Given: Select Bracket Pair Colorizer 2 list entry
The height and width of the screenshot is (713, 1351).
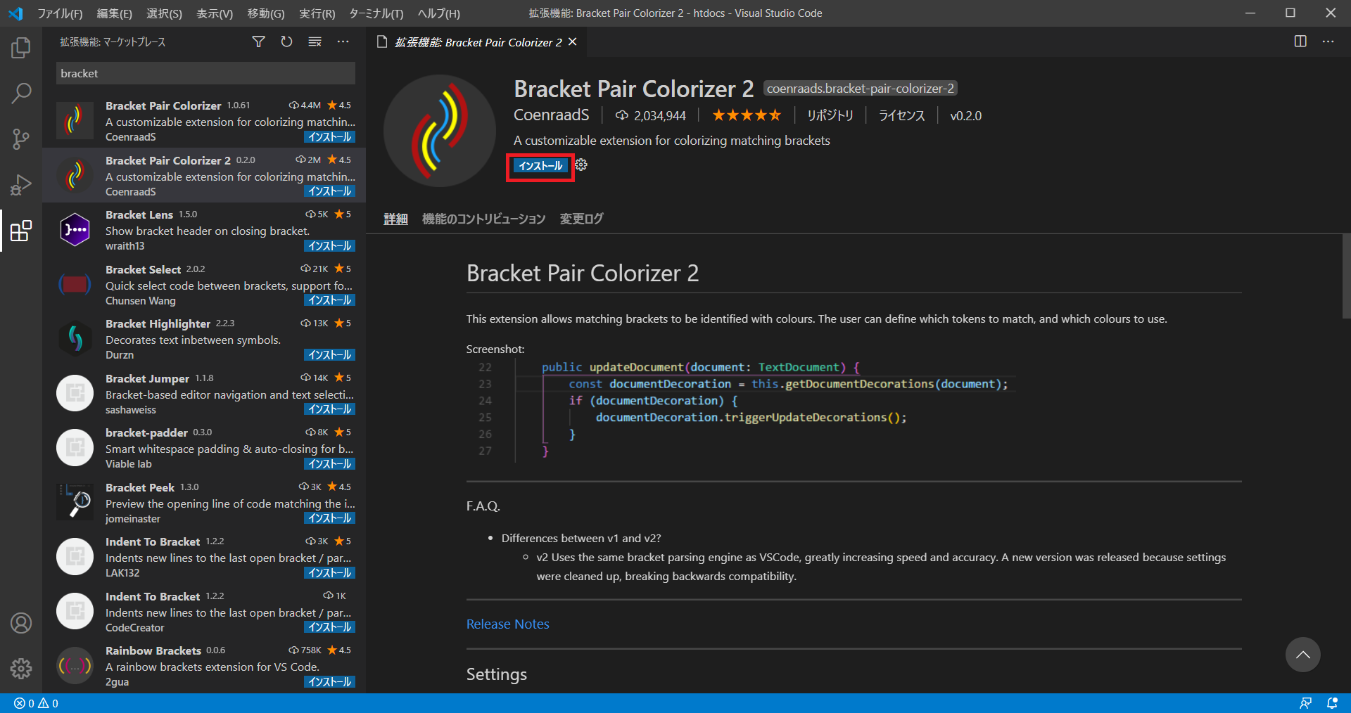Looking at the screenshot, I should click(204, 175).
